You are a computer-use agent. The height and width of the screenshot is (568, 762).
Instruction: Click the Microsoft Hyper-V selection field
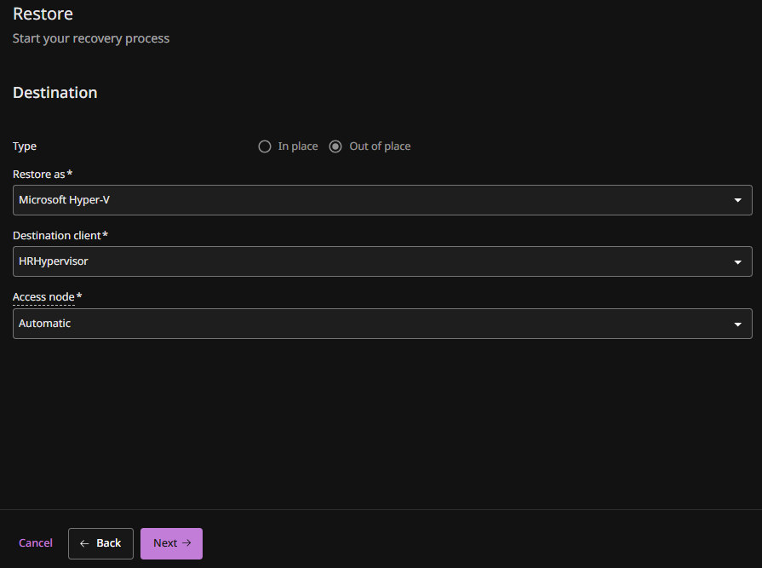point(366,200)
